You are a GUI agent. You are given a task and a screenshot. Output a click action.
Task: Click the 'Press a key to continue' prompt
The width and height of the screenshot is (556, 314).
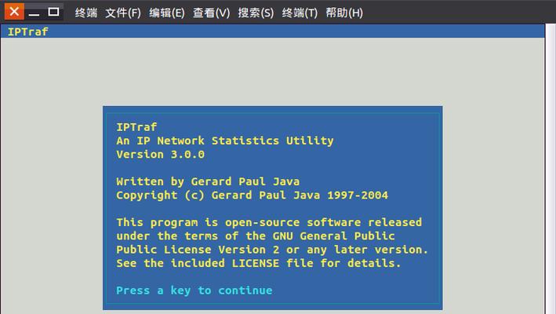tap(194, 290)
